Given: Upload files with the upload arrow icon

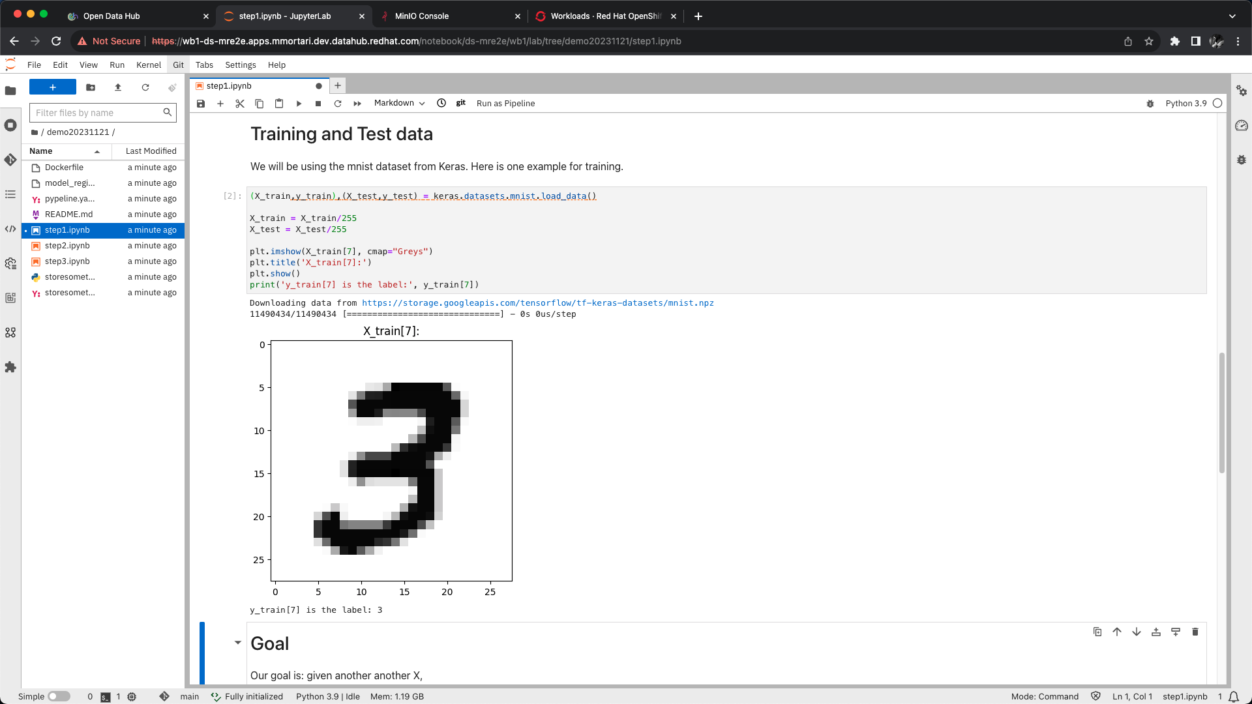Looking at the screenshot, I should (x=118, y=87).
